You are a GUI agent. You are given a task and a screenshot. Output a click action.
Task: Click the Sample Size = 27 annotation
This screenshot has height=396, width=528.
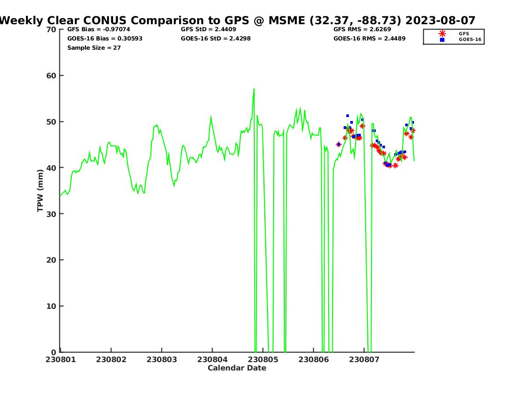(x=94, y=48)
